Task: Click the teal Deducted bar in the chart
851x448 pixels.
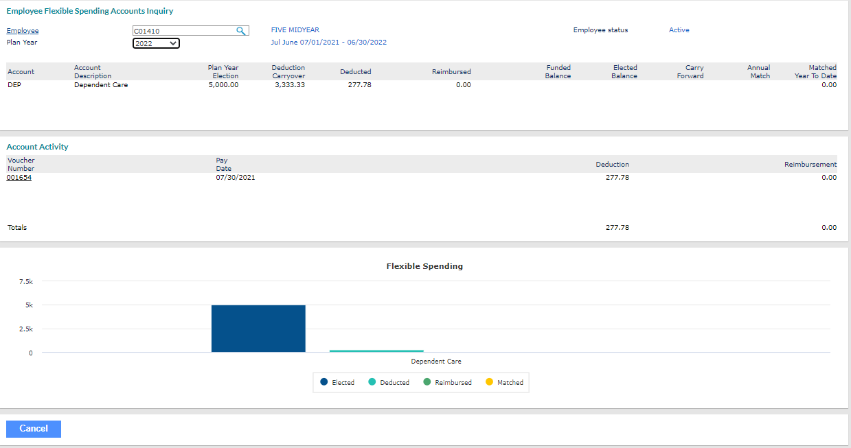Action: [376, 350]
